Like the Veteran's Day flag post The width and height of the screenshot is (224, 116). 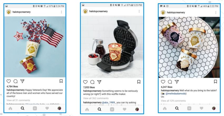[x=9, y=81]
